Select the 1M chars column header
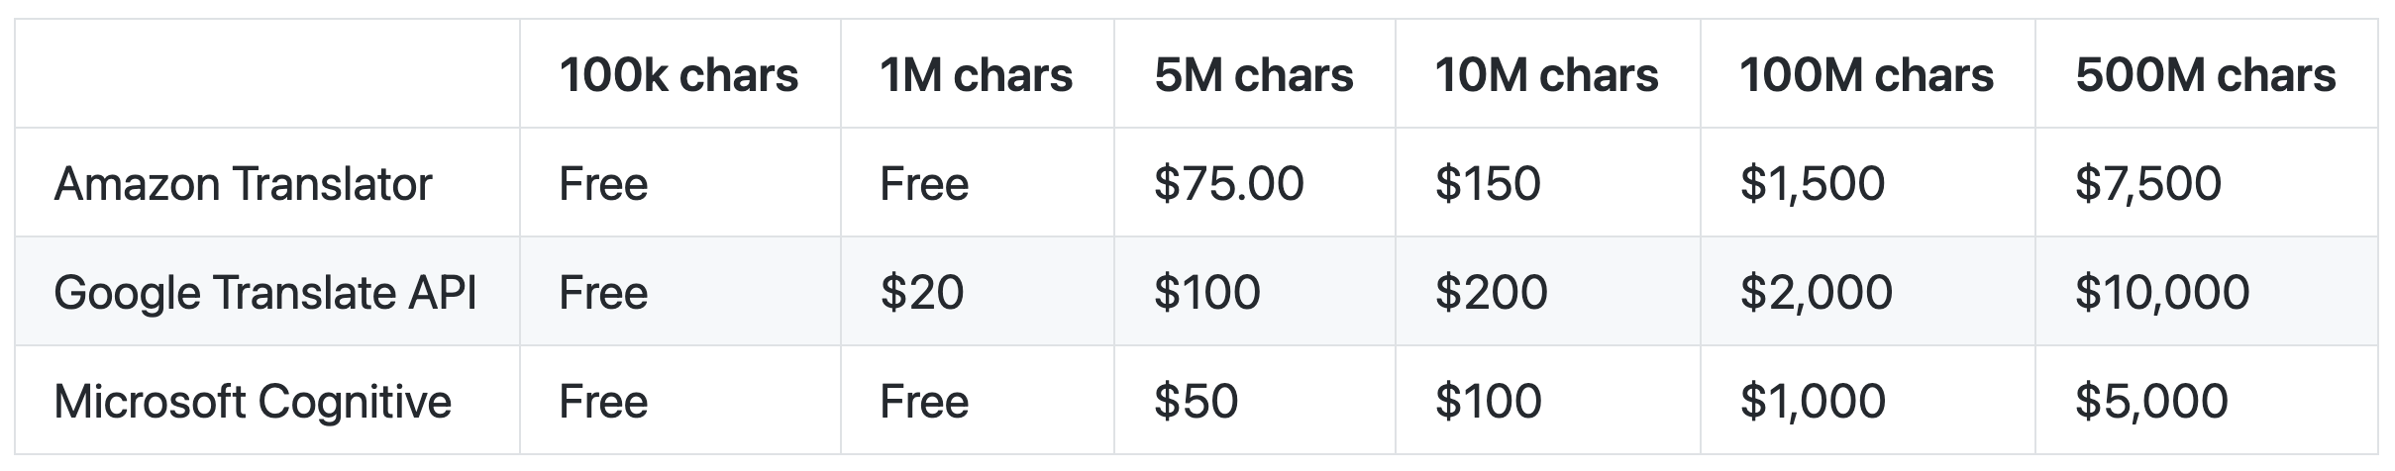 coord(977,75)
